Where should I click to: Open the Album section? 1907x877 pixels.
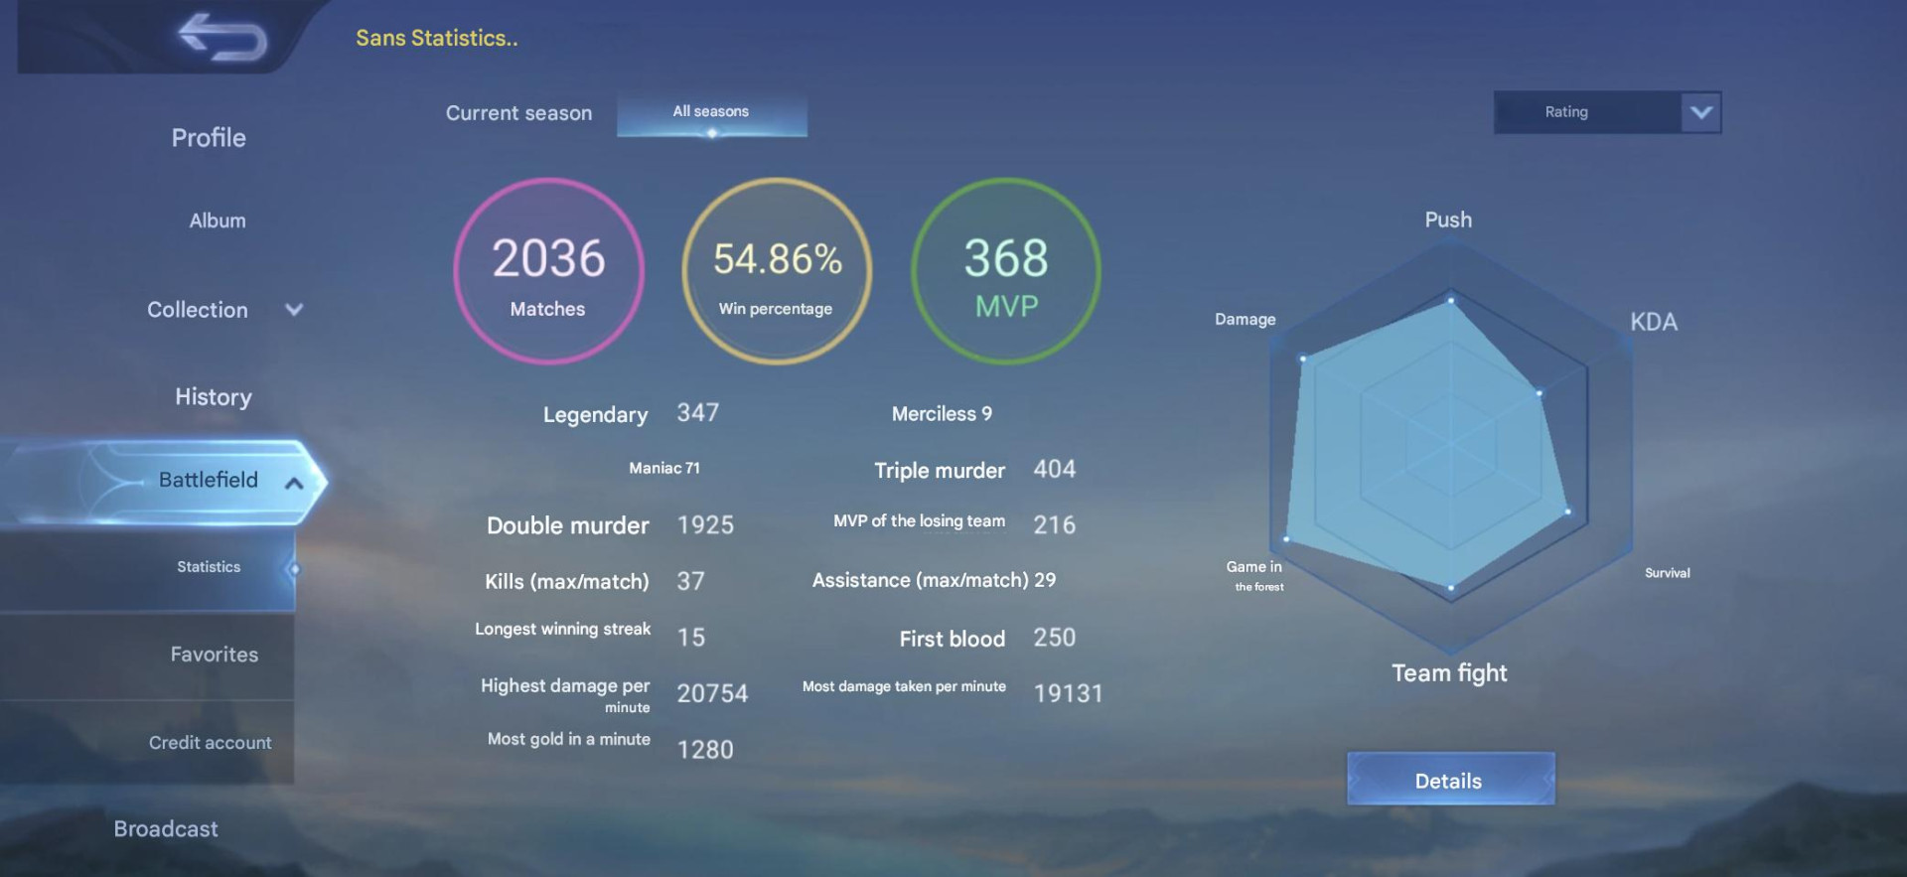(x=218, y=220)
